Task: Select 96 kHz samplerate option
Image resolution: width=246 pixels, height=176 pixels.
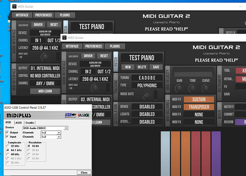Action: (x=8, y=163)
